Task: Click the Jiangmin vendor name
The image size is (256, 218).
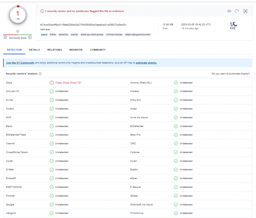Action: (x=11, y=213)
